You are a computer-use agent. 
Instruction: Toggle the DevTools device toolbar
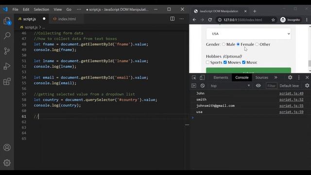click(202, 78)
